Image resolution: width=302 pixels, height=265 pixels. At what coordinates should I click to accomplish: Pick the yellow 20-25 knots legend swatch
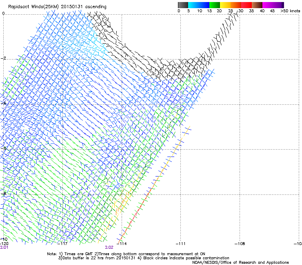click(x=225, y=5)
